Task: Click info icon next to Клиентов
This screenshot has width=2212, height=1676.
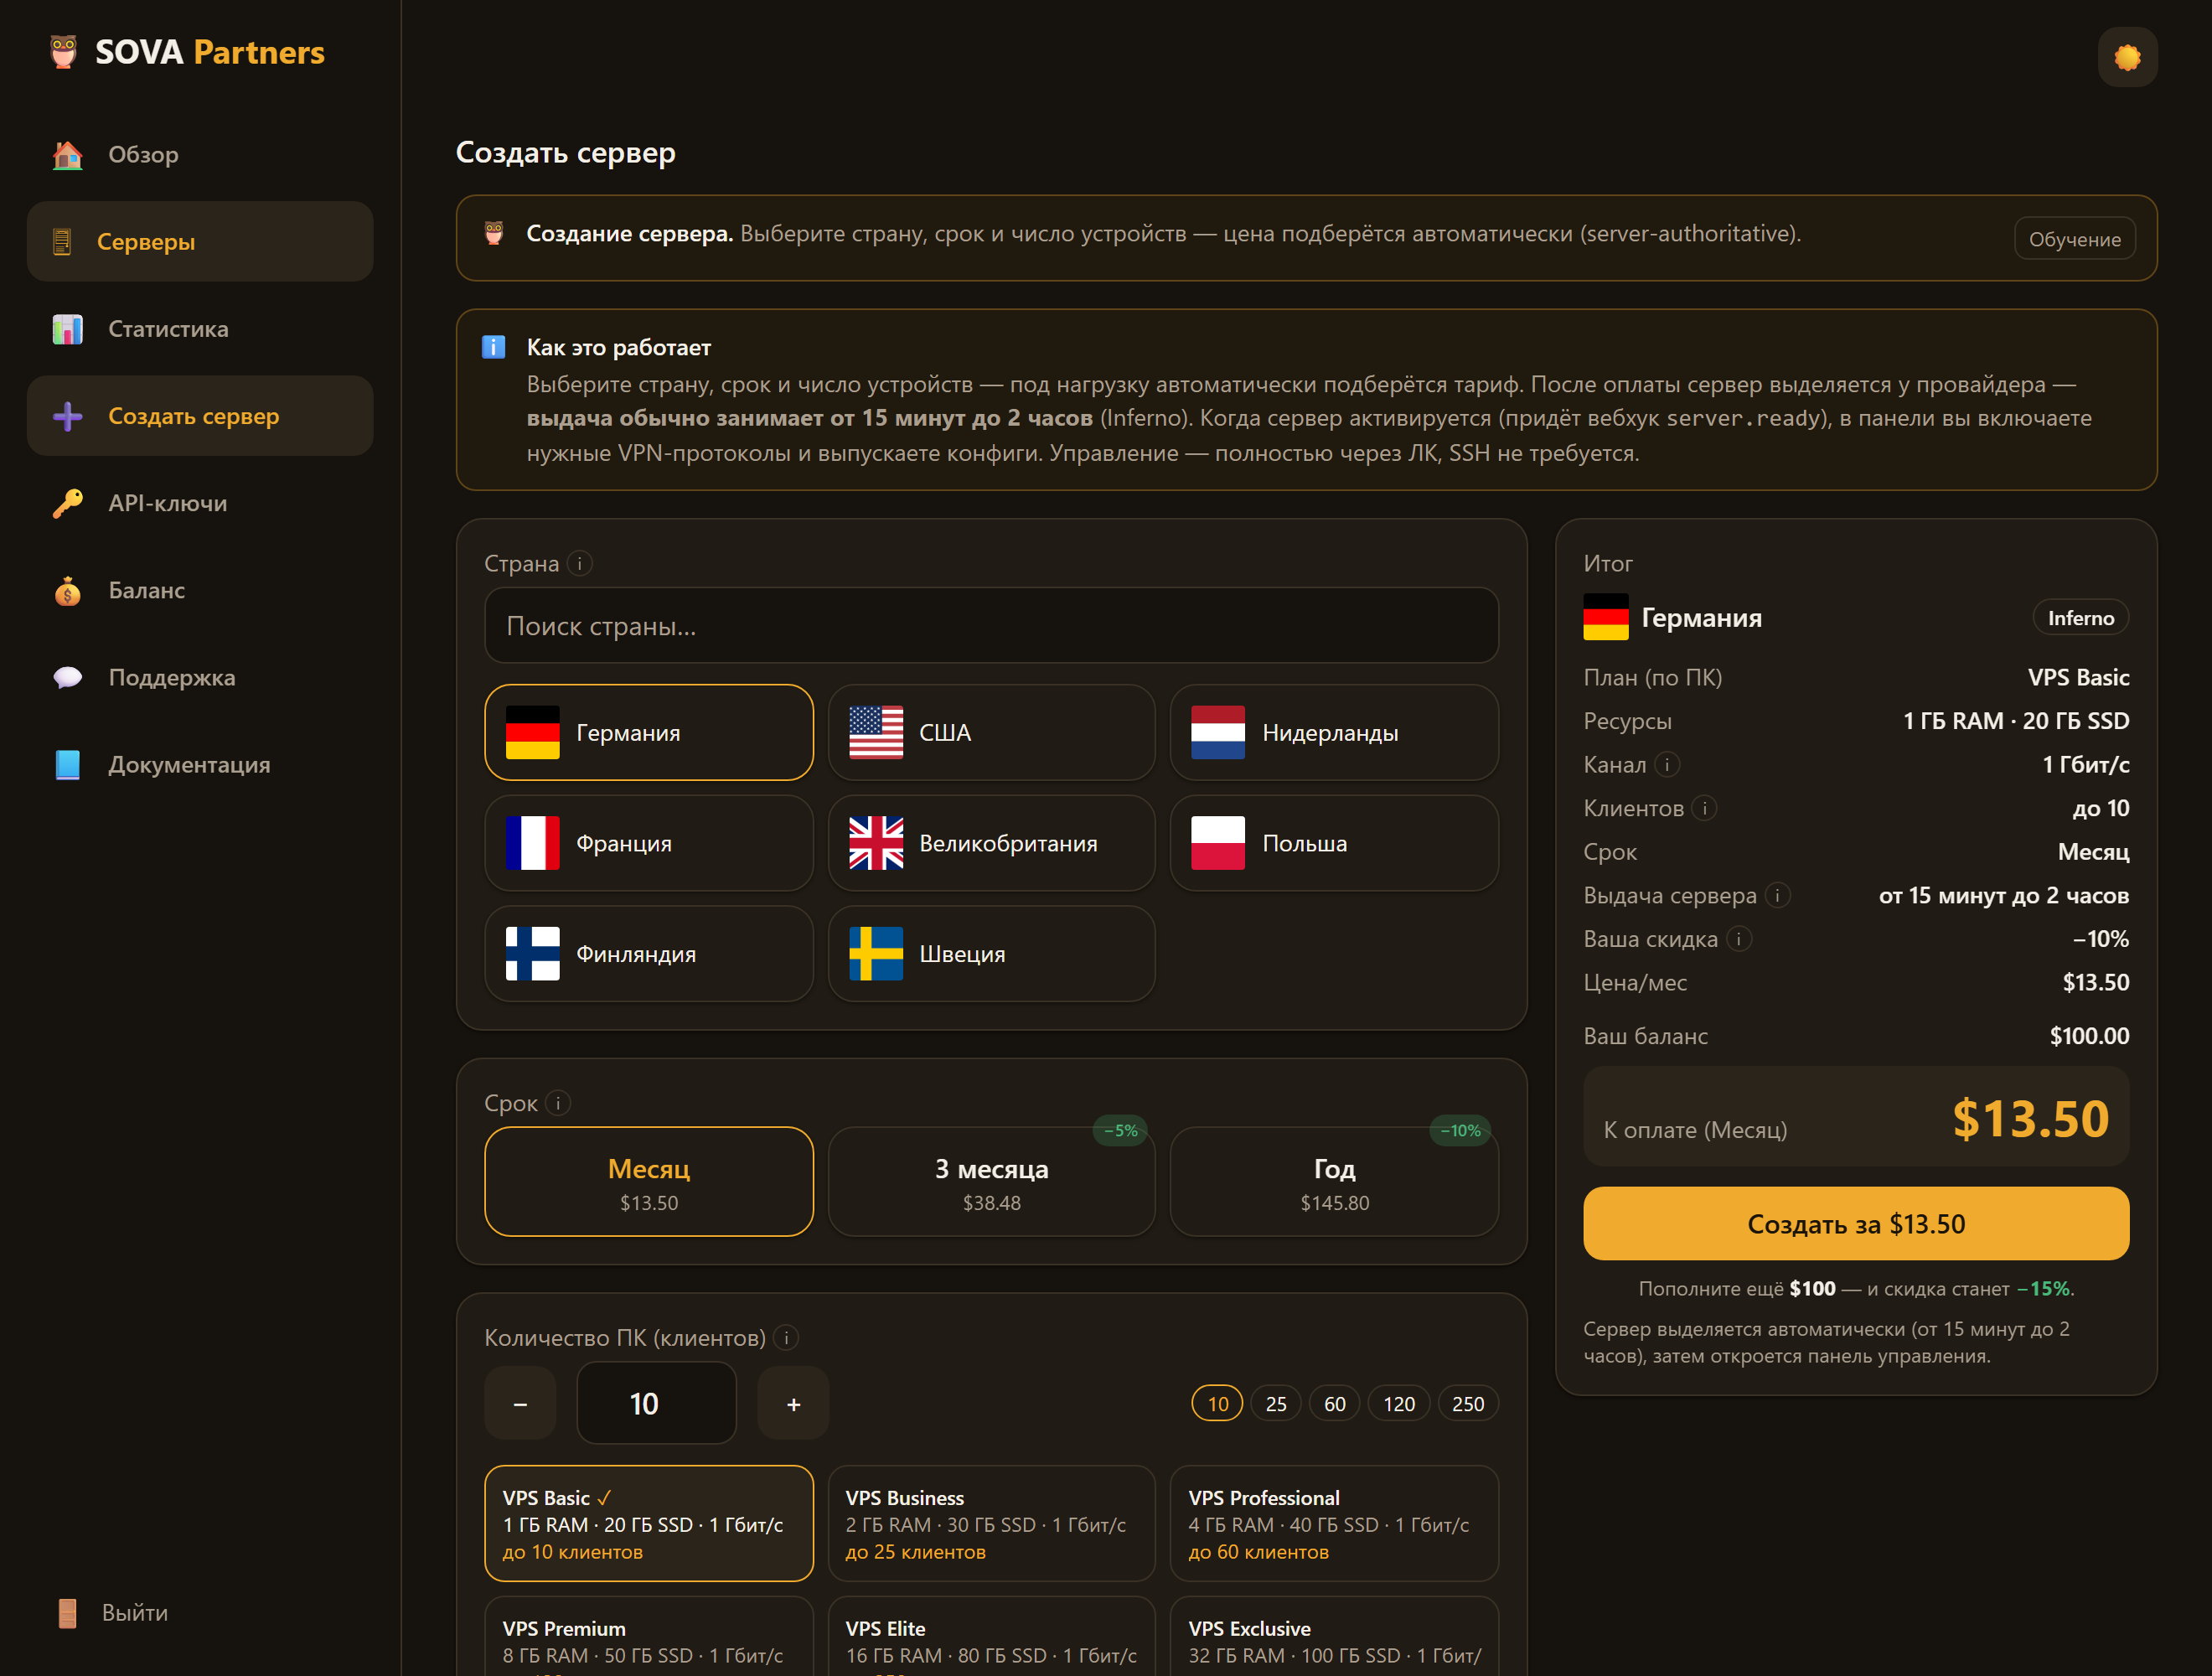Action: 1705,808
